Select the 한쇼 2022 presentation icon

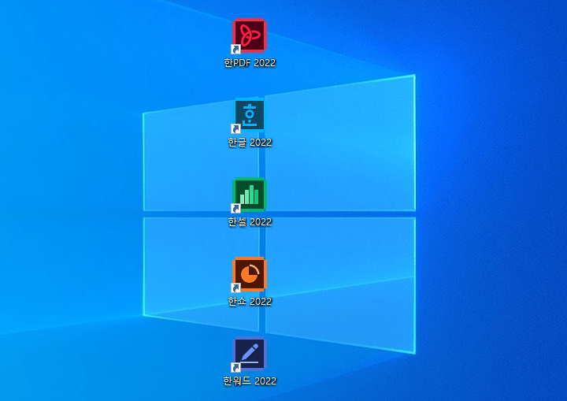coord(250,274)
